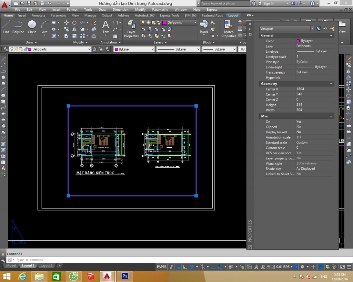Select the Polyline tool
This screenshot has width=353, height=282.
[18, 27]
